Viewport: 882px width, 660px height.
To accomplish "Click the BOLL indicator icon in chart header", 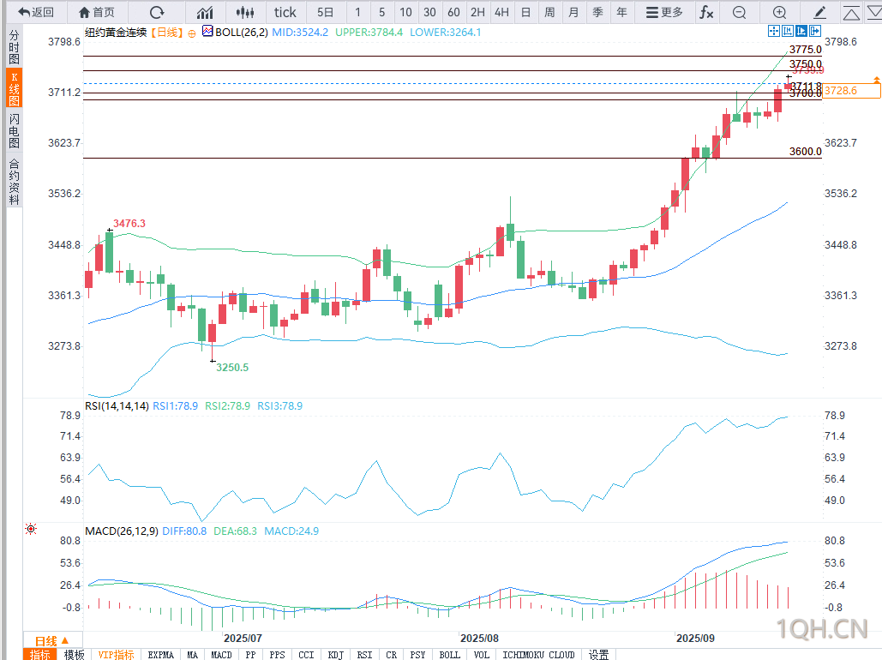I will point(207,32).
